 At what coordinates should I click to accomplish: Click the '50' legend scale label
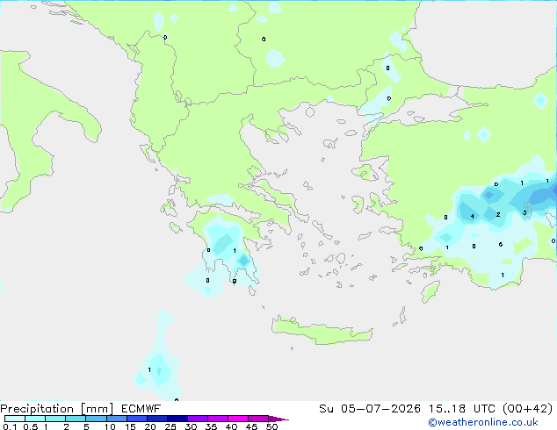point(271,426)
